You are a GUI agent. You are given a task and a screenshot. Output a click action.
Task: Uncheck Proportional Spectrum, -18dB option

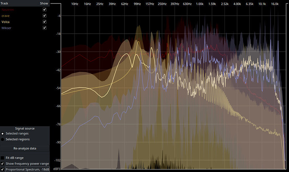point(3,169)
